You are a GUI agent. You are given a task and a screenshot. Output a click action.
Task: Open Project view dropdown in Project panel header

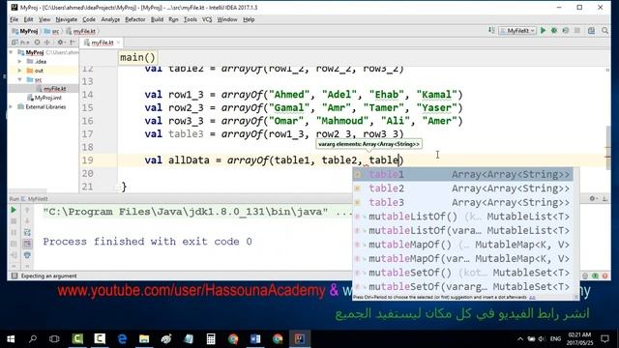tap(19, 43)
